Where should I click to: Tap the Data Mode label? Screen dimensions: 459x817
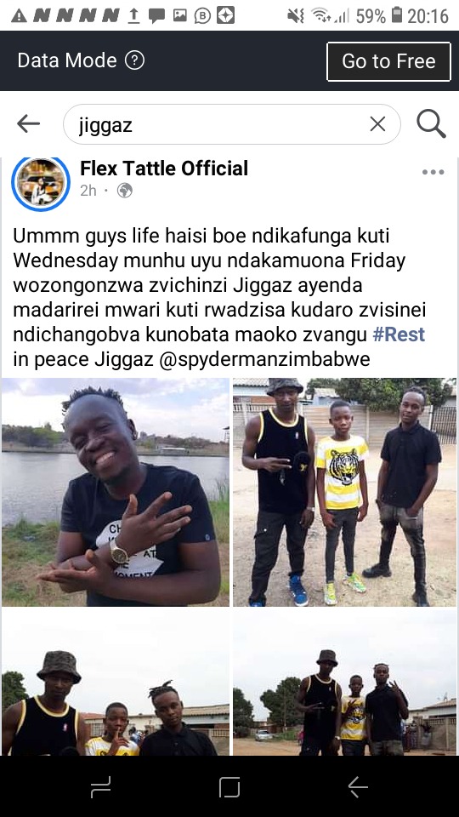pyautogui.click(x=67, y=60)
